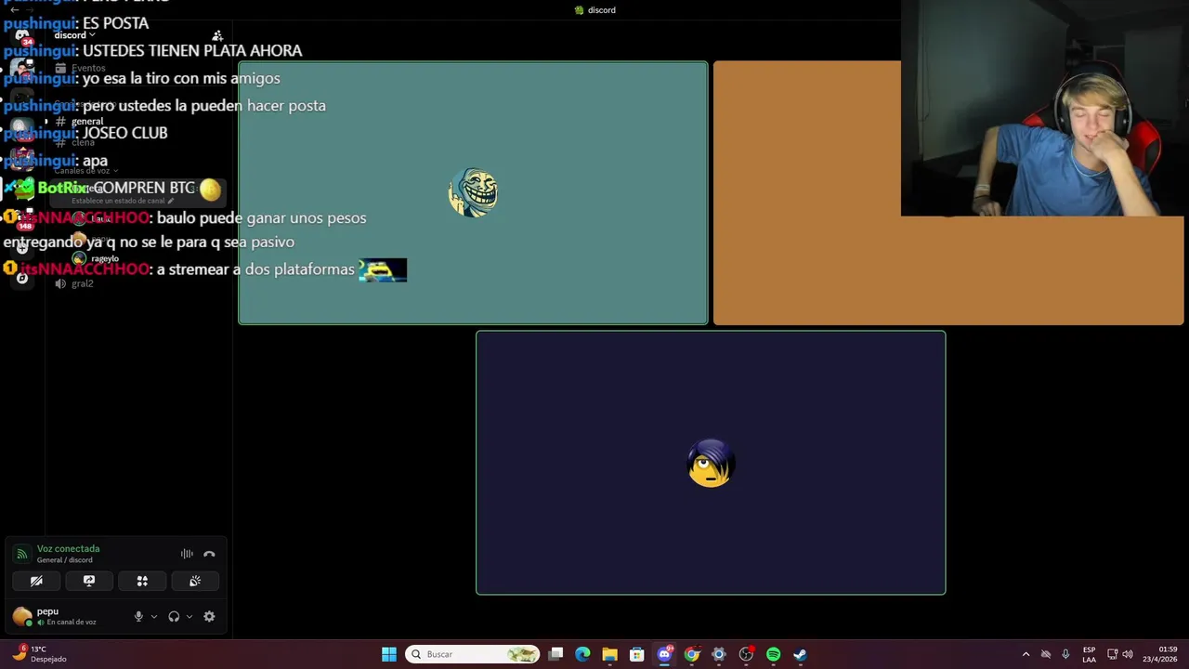
Task: Open Discord from the taskbar
Action: [664, 654]
